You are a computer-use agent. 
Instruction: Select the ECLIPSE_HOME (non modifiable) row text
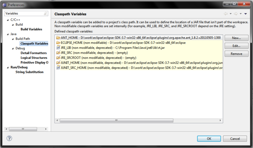click(123, 43)
